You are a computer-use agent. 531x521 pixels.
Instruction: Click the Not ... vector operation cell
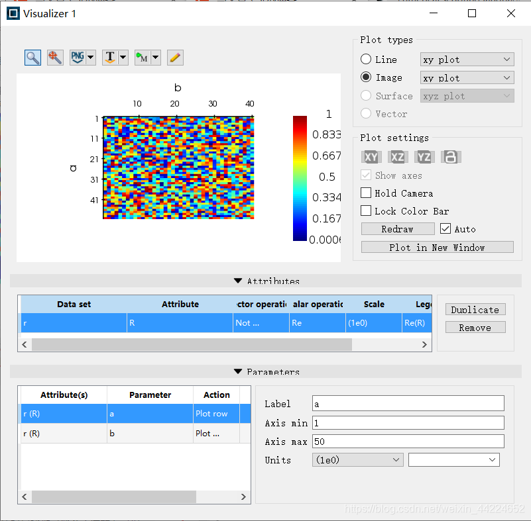261,323
